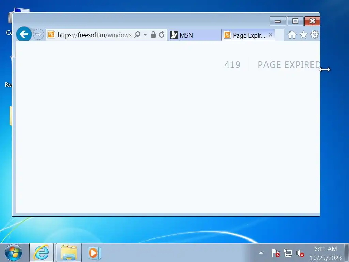The width and height of the screenshot is (349, 262).
Task: Click the PAGE EXPIRED message text
Action: pyautogui.click(x=289, y=65)
